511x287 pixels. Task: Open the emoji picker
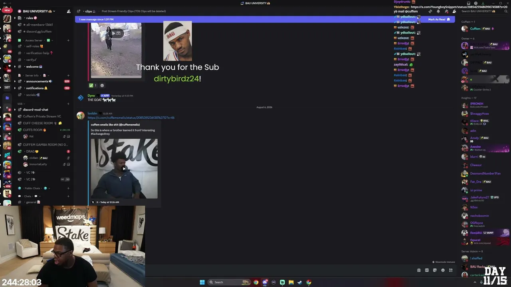[x=443, y=270]
